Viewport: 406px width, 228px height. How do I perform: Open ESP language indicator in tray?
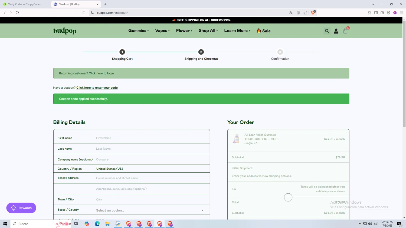[376, 224]
